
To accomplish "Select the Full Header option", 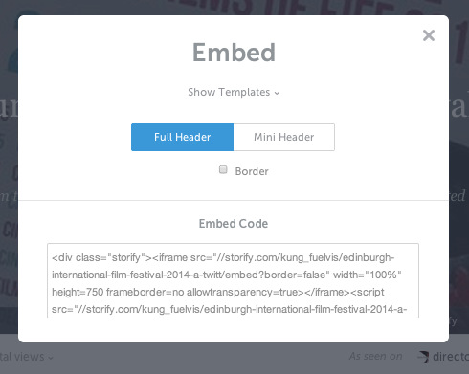I will (182, 137).
